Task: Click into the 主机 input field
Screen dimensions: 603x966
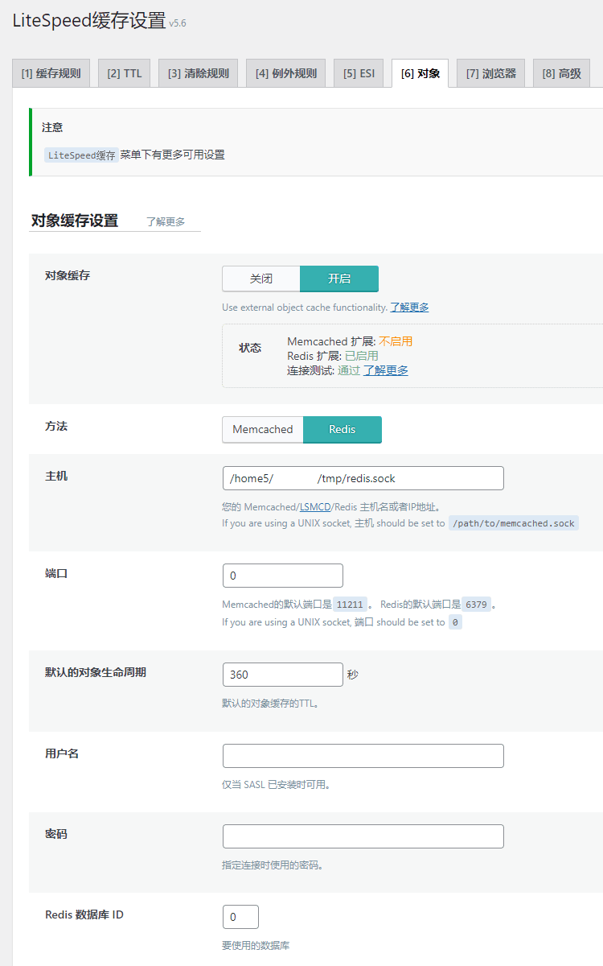Action: [362, 478]
